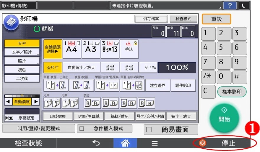Open 縮小／放大 menu

181,116
